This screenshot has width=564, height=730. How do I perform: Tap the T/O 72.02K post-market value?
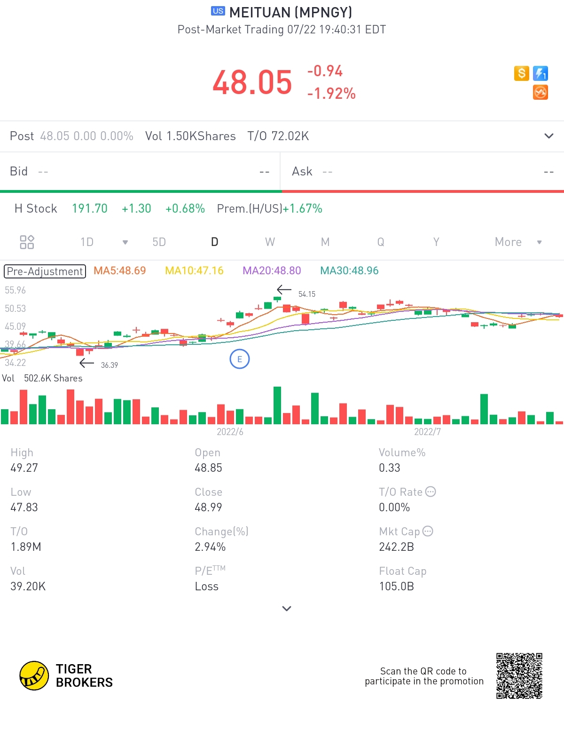[278, 136]
